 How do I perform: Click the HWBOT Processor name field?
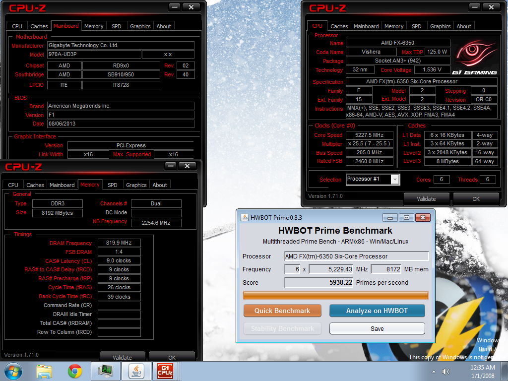(x=356, y=256)
